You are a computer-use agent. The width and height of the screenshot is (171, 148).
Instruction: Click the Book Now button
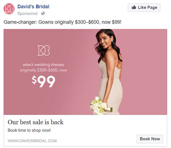coord(150,139)
